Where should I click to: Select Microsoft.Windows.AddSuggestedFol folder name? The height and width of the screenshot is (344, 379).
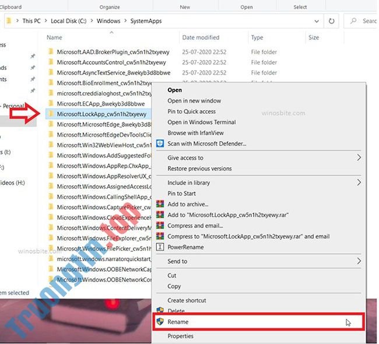coord(104,155)
